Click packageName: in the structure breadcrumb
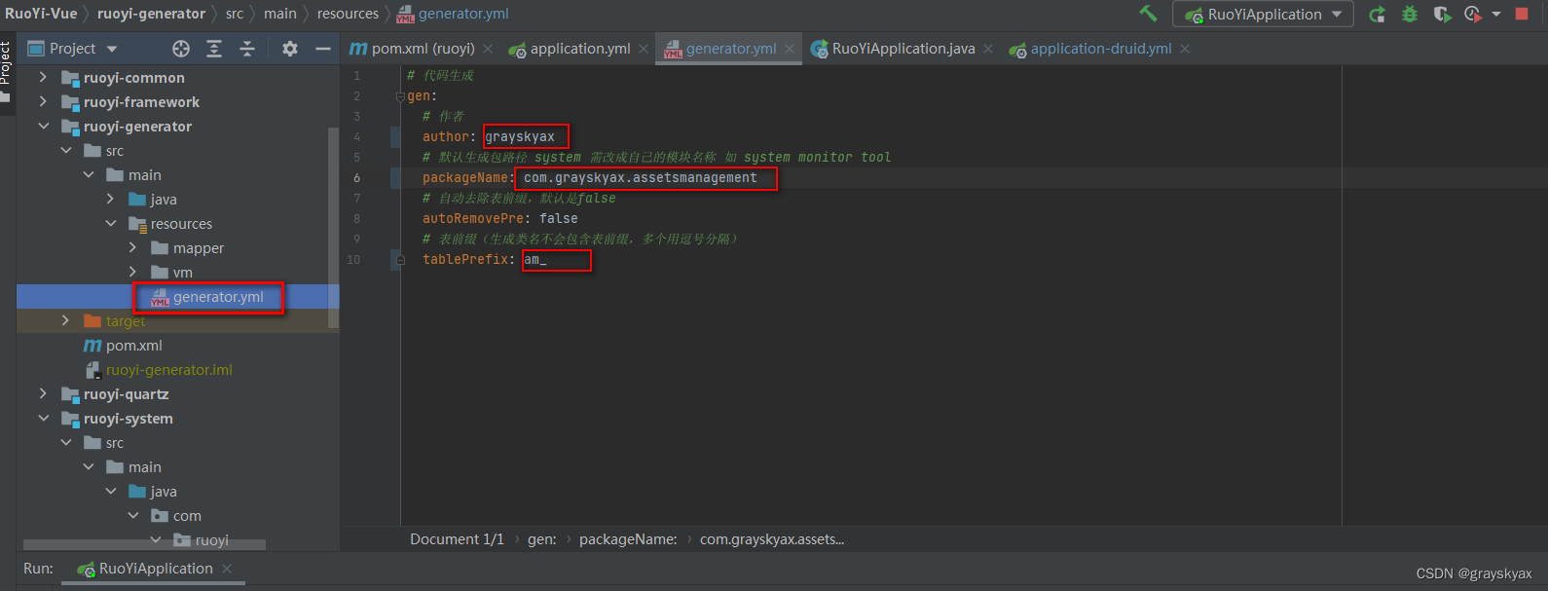This screenshot has width=1548, height=591. coord(628,539)
